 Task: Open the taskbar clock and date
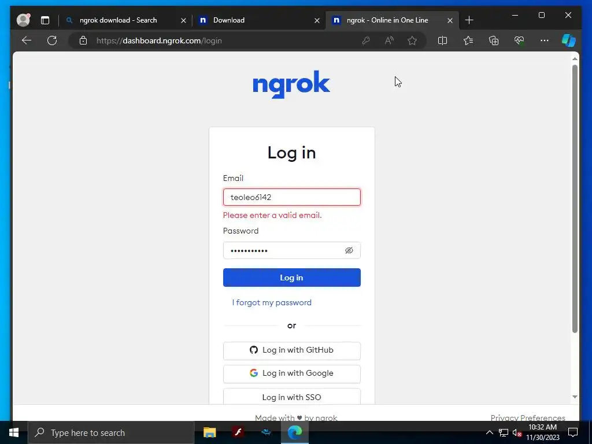[x=542, y=432]
